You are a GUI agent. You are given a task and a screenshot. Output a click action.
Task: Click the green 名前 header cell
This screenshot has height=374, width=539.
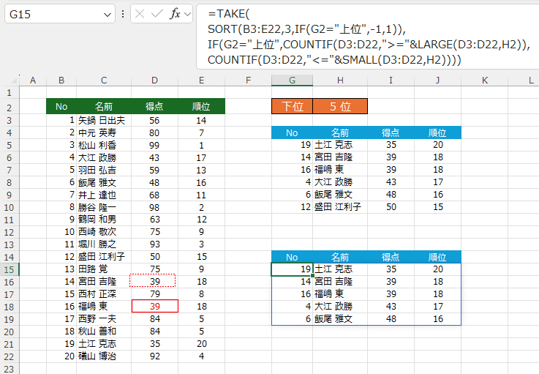point(104,106)
